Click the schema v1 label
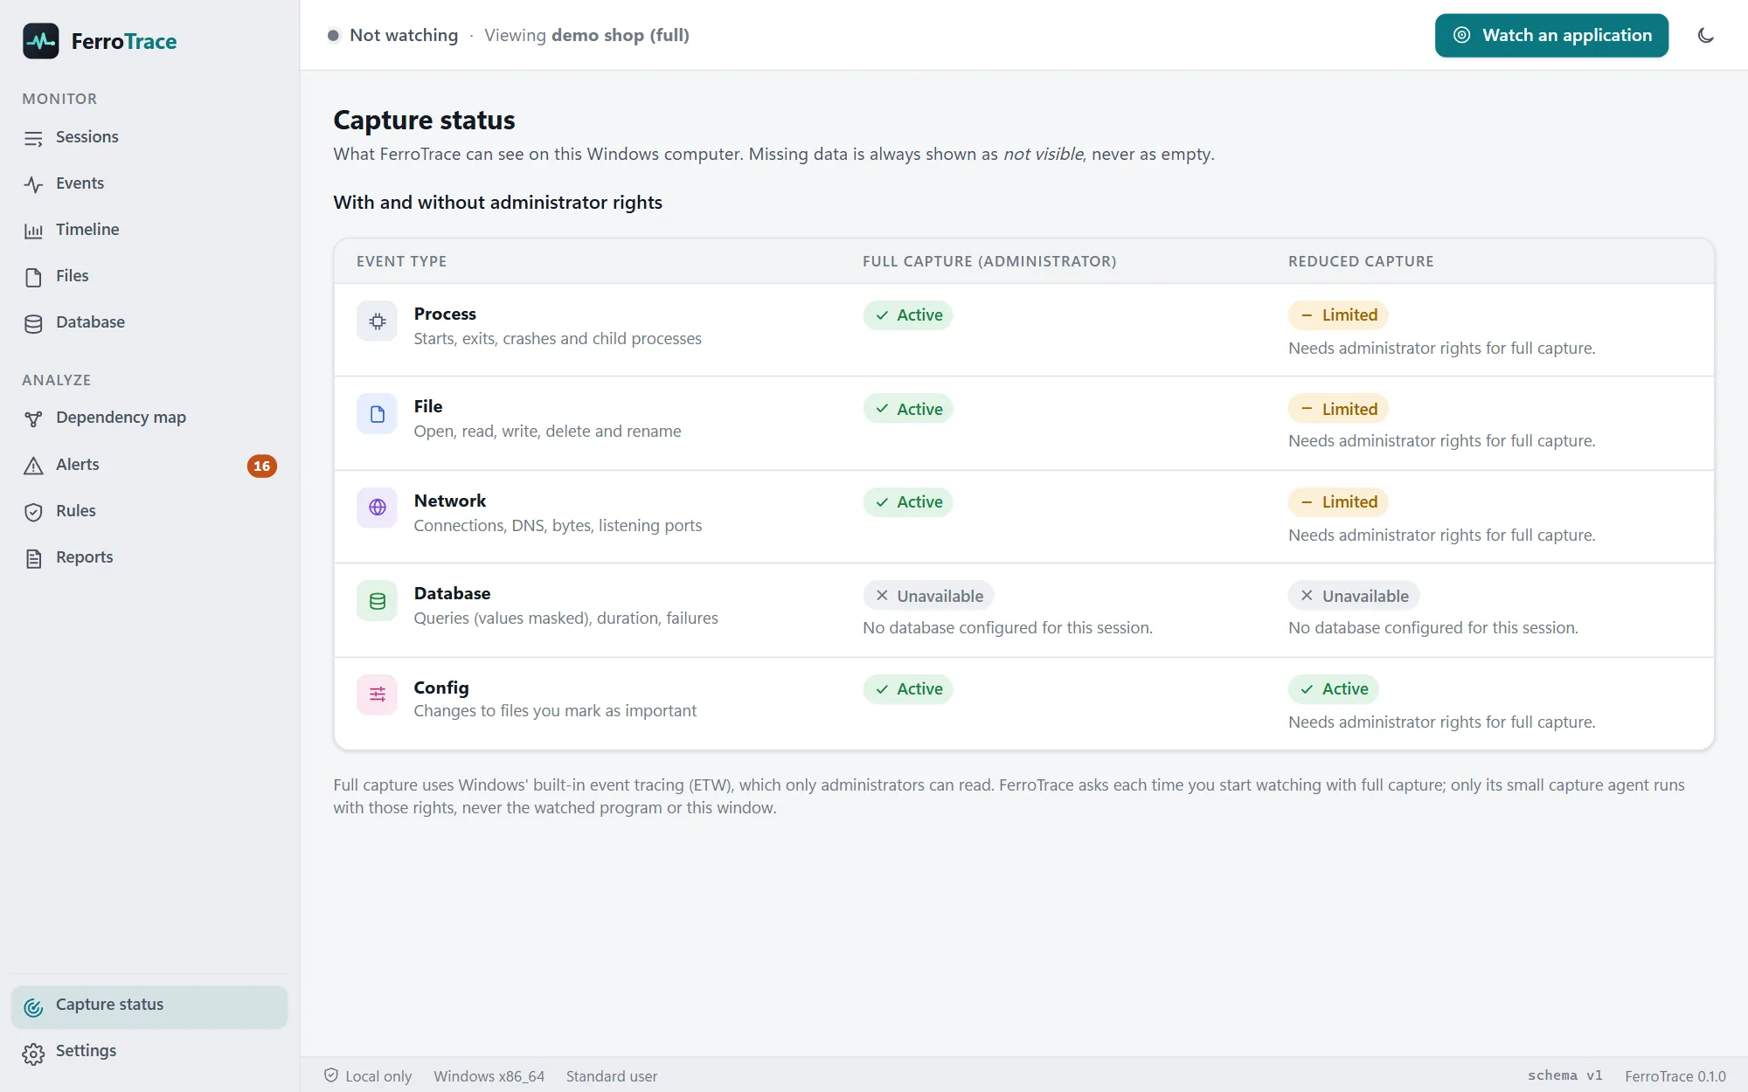 tap(1564, 1075)
